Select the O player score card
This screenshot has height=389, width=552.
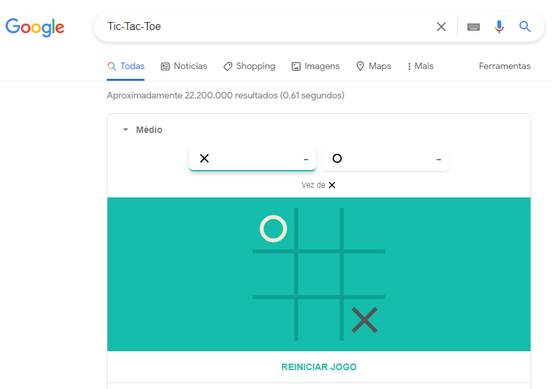coord(385,158)
